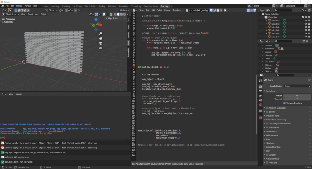Enable the Bloom checkbox

tap(267, 112)
